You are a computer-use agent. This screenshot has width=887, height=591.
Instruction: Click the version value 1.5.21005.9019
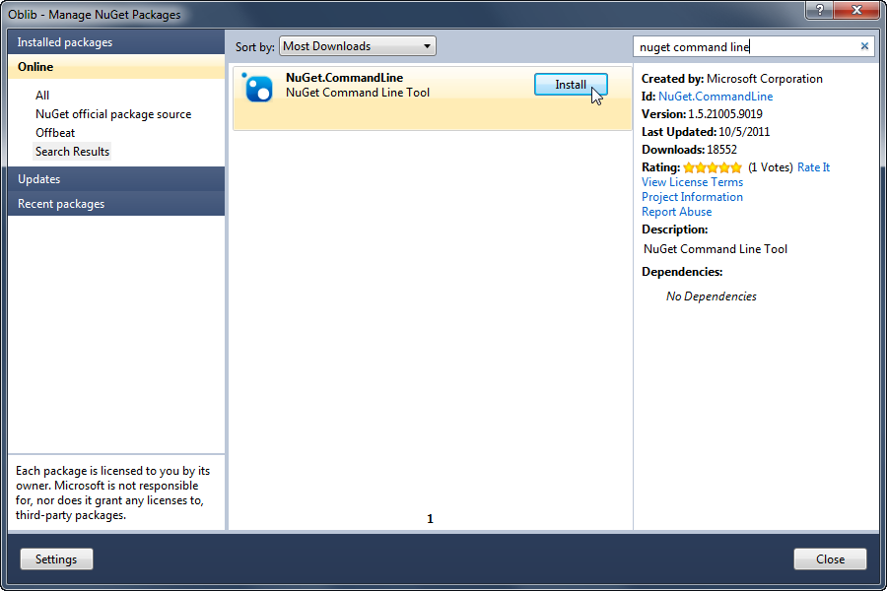725,114
